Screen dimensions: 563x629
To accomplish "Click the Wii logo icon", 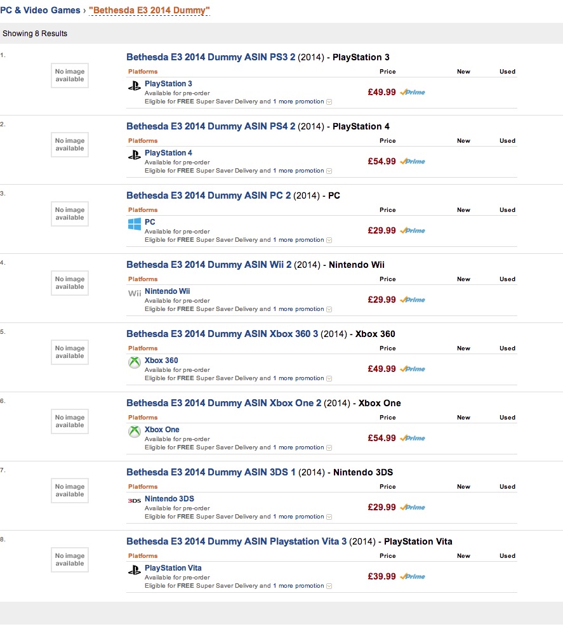I will pyautogui.click(x=135, y=293).
